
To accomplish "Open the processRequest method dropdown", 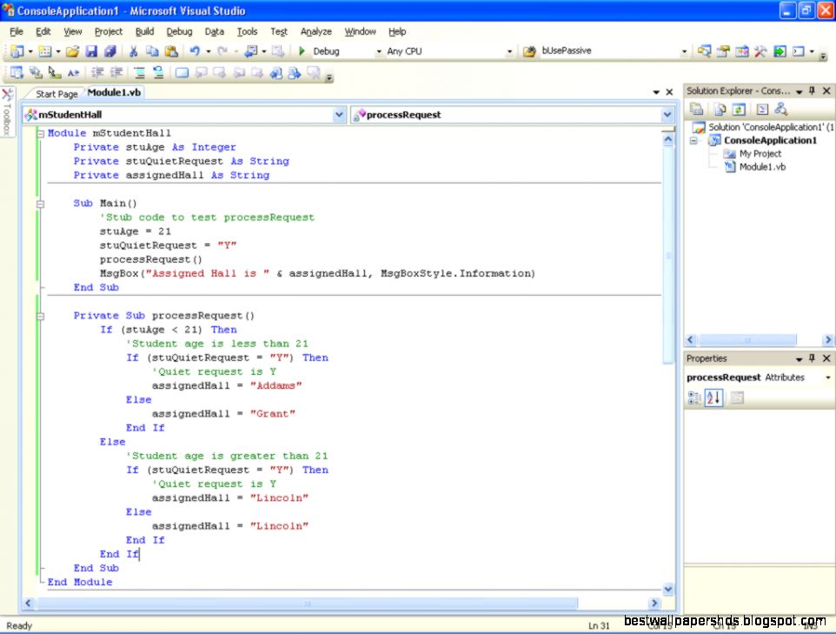I will [x=667, y=115].
